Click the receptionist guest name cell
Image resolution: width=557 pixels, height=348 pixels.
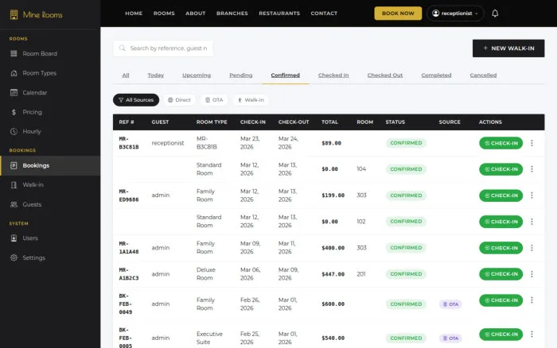point(168,143)
